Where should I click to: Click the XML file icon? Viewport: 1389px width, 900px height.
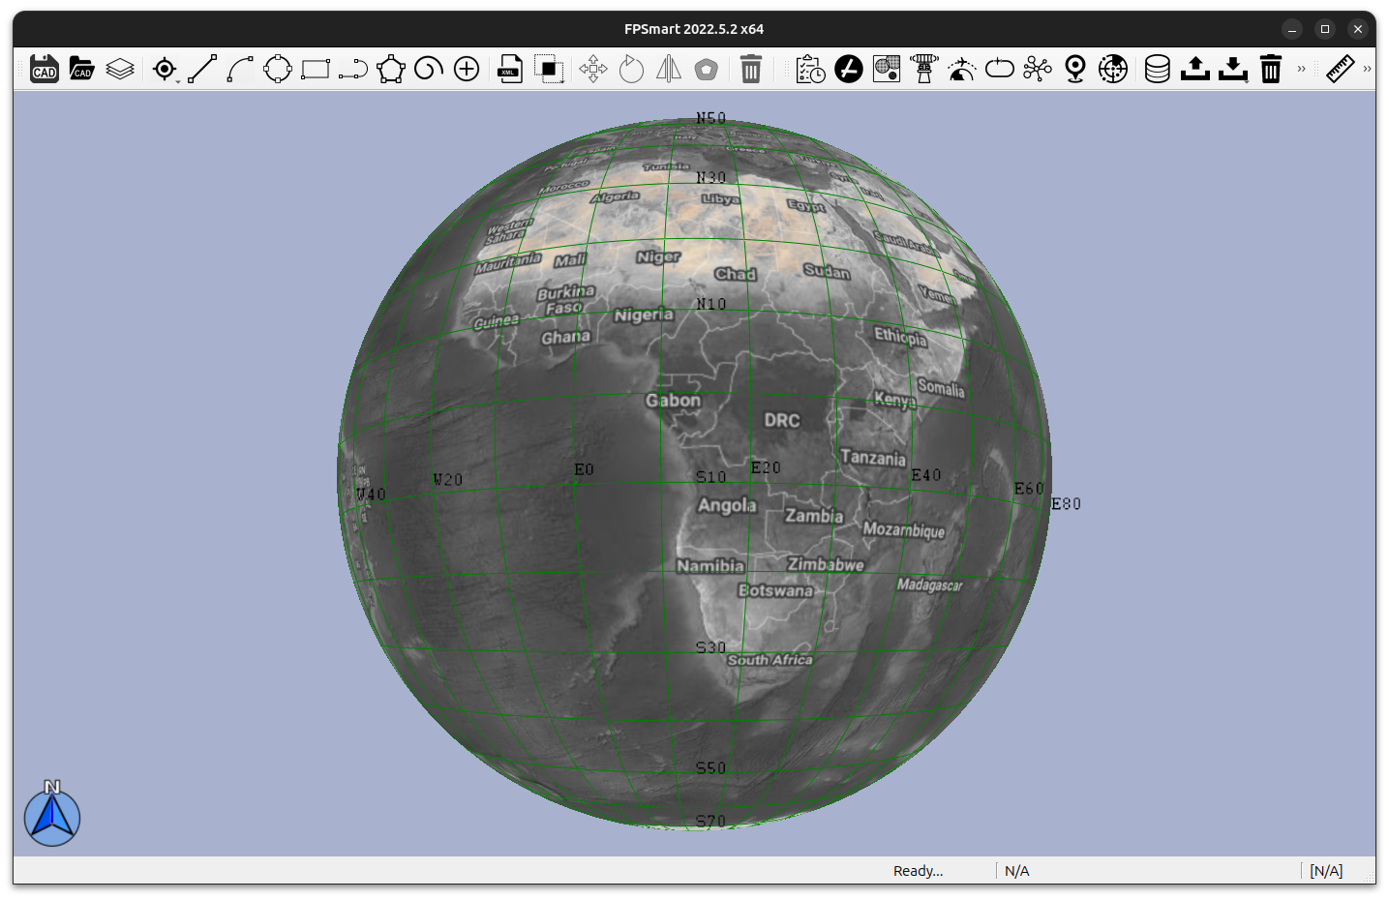click(510, 69)
